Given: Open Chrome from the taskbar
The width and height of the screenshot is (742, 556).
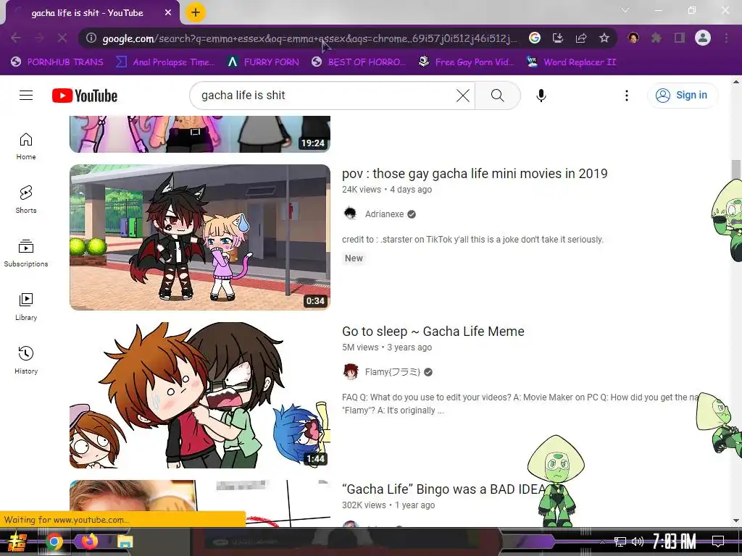Looking at the screenshot, I should (x=54, y=542).
